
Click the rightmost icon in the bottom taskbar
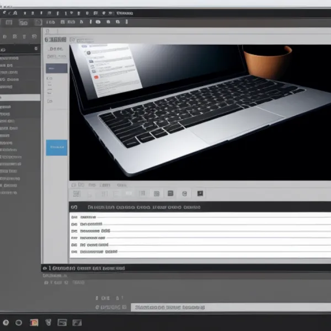[77, 322]
